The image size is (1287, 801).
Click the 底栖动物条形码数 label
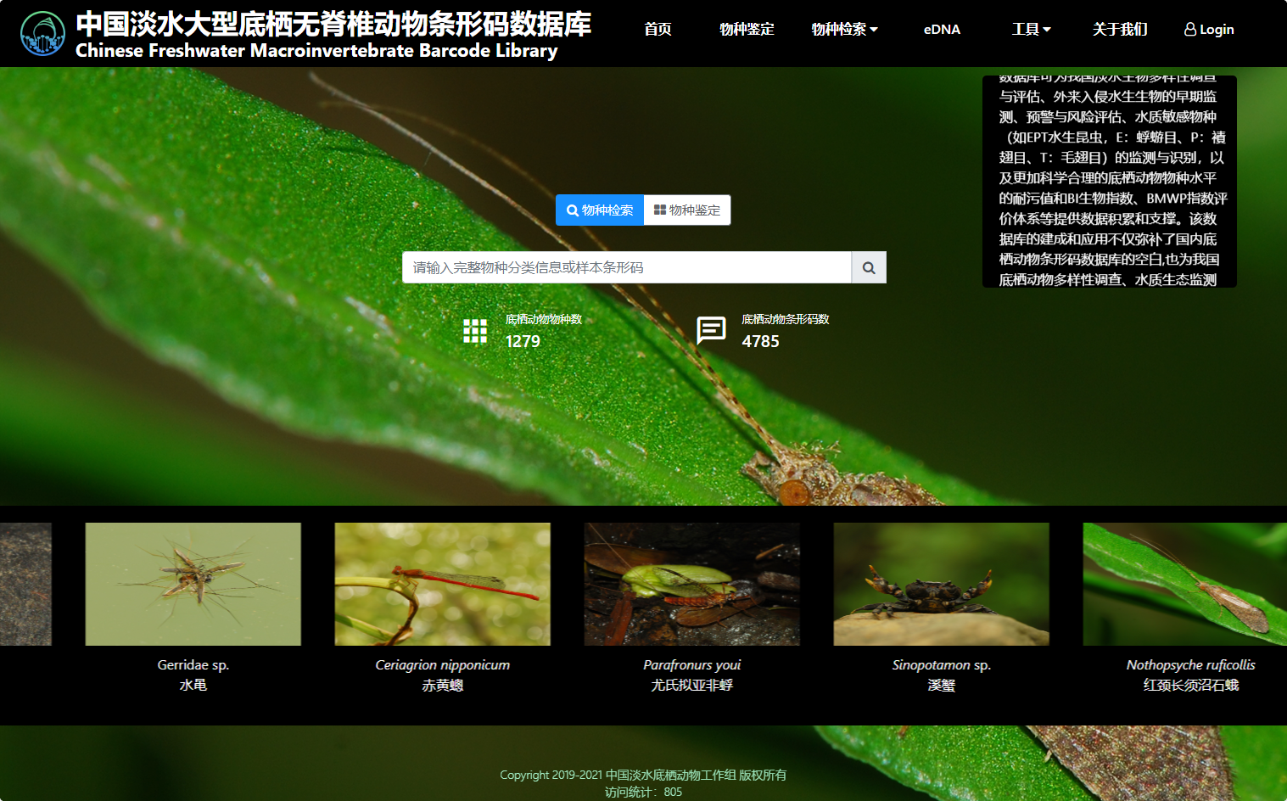pyautogui.click(x=786, y=319)
